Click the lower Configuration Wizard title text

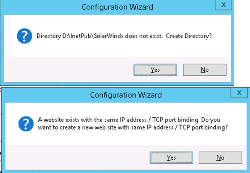point(126,95)
